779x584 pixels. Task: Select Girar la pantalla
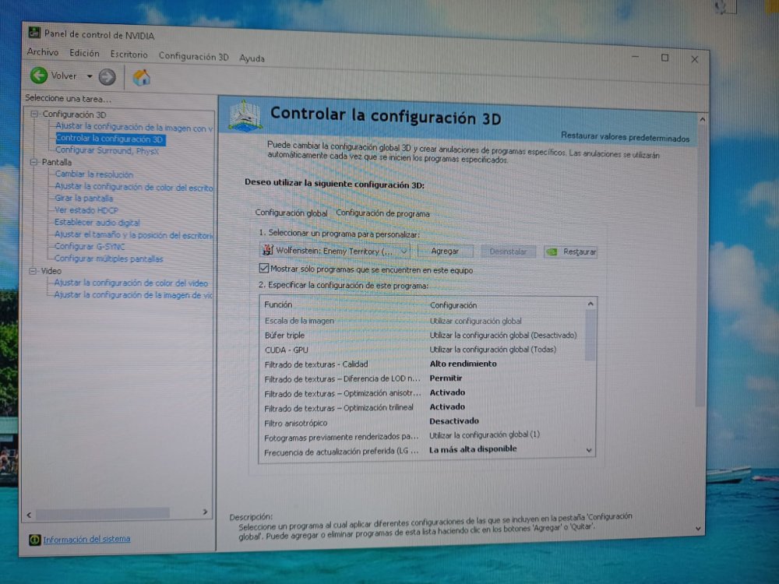[x=83, y=198]
